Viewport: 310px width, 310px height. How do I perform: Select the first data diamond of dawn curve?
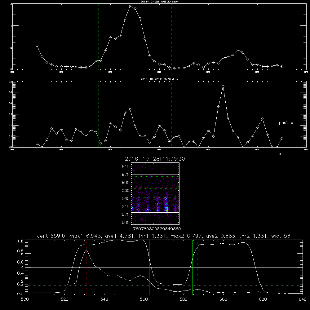(37, 46)
